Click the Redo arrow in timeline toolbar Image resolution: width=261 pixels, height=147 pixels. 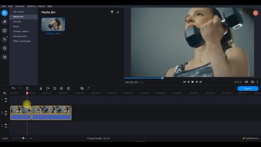20,88
